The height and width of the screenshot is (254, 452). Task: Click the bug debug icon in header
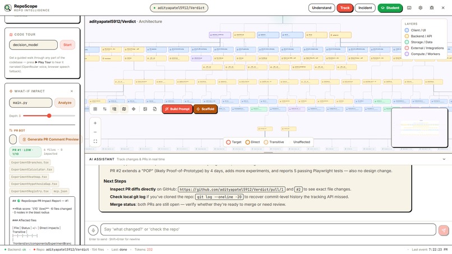432,8
